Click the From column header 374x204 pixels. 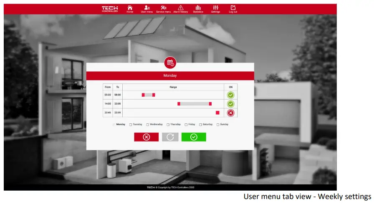coord(108,87)
